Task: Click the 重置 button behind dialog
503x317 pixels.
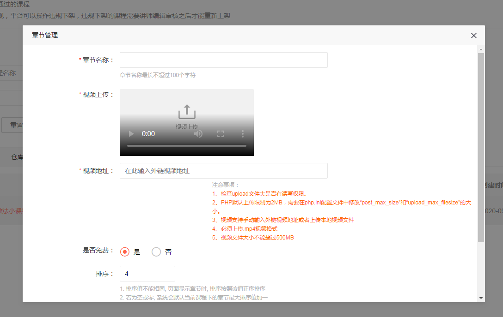Action: pyautogui.click(x=12, y=125)
